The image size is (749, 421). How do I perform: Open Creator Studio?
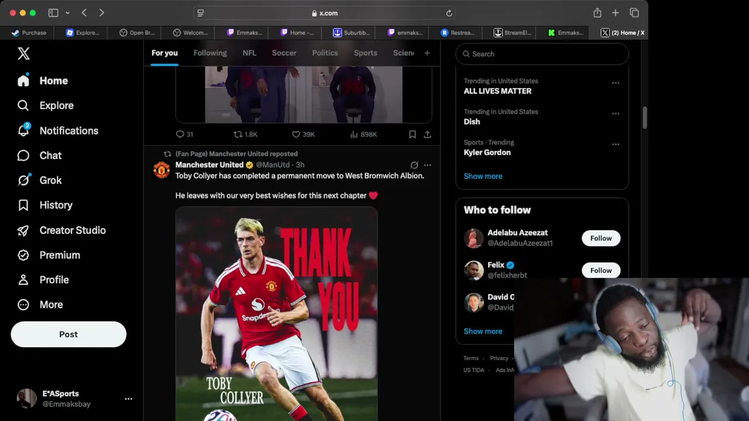click(61, 230)
